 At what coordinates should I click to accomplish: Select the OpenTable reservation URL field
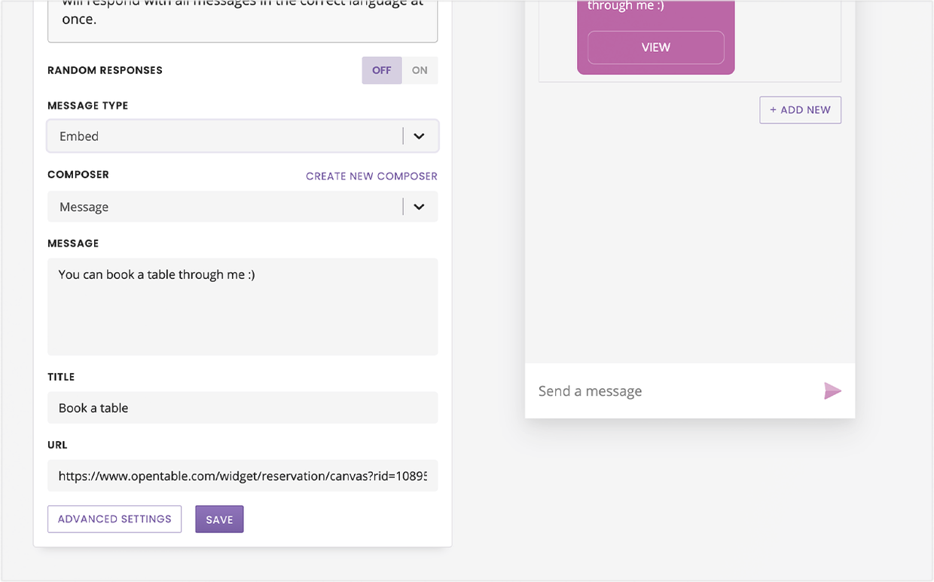pos(243,476)
